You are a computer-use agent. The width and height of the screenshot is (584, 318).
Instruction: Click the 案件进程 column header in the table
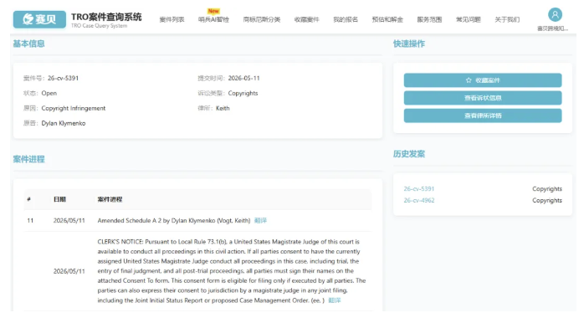(x=110, y=199)
